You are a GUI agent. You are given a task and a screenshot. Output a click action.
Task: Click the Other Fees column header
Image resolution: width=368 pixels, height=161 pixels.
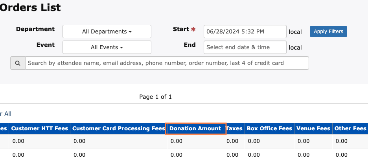click(350, 128)
